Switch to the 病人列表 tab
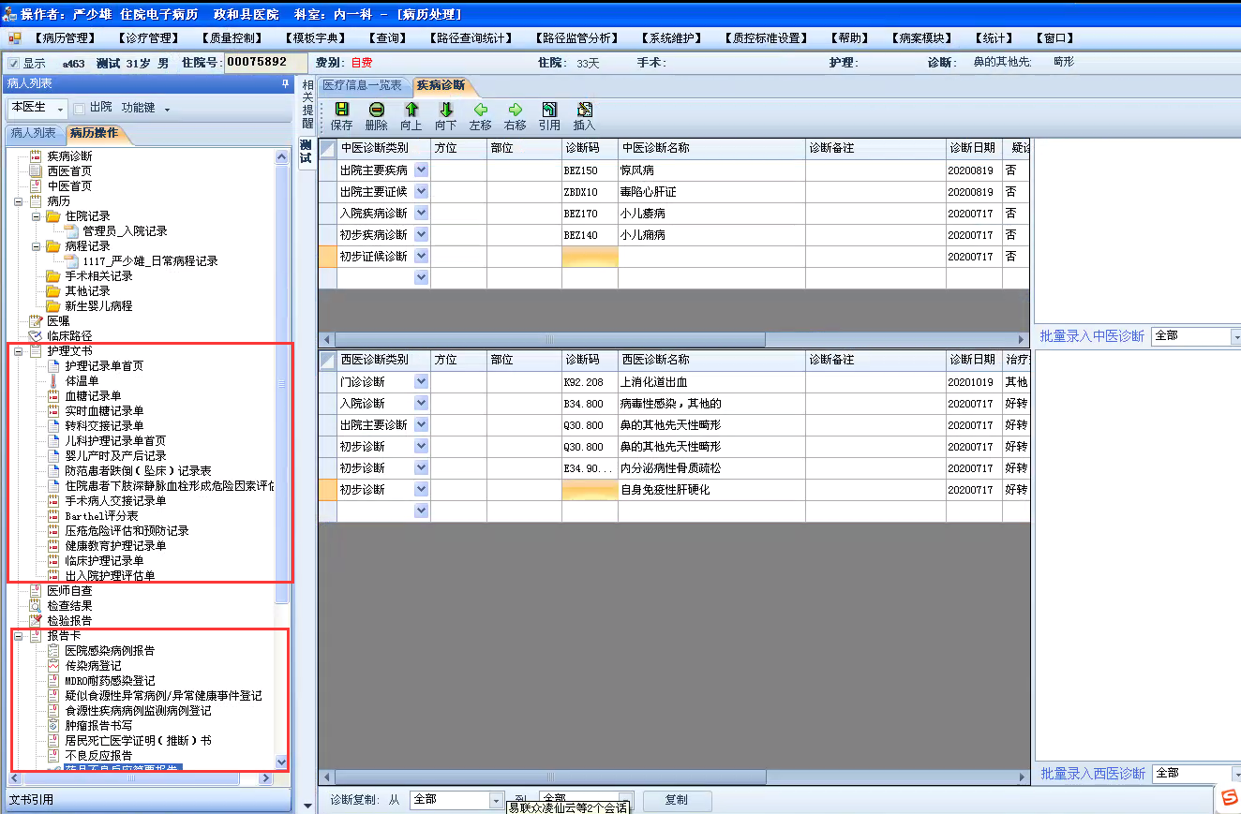The width and height of the screenshot is (1241, 814). 33,133
